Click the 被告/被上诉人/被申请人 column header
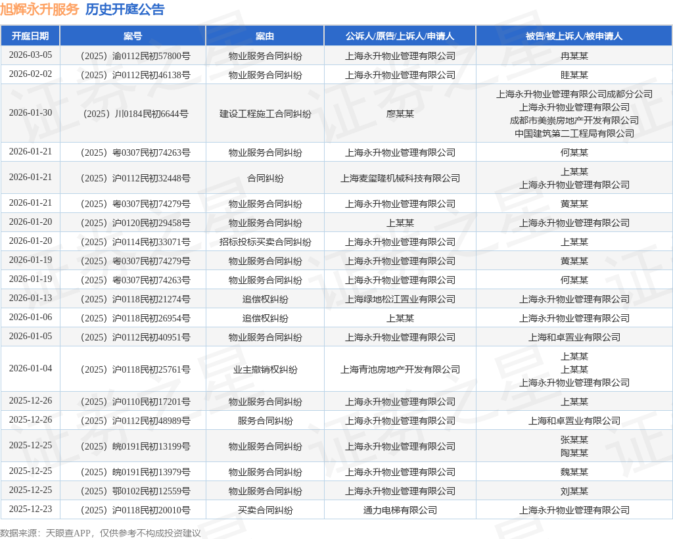Screen dimensions: 673x539 [x=574, y=36]
